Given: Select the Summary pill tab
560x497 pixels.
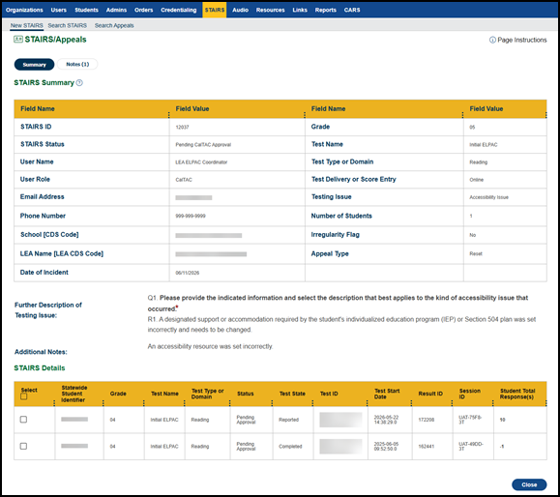Looking at the screenshot, I should (34, 65).
